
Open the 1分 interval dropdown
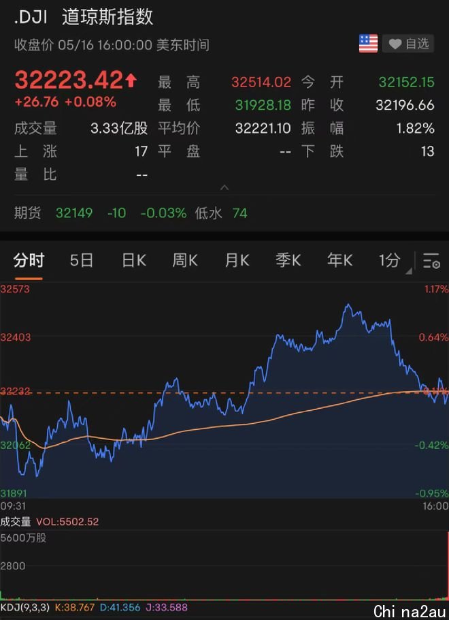[x=394, y=261]
